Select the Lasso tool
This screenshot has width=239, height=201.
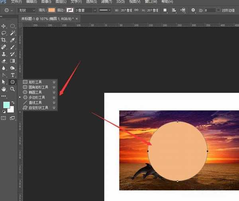(4, 33)
